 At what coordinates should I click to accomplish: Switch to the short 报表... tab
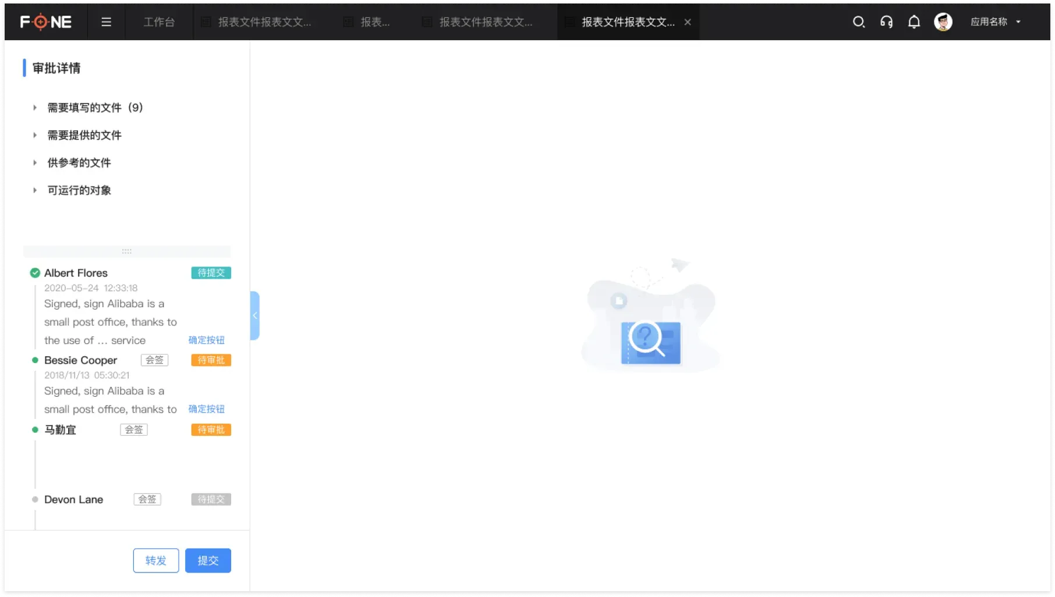point(374,22)
